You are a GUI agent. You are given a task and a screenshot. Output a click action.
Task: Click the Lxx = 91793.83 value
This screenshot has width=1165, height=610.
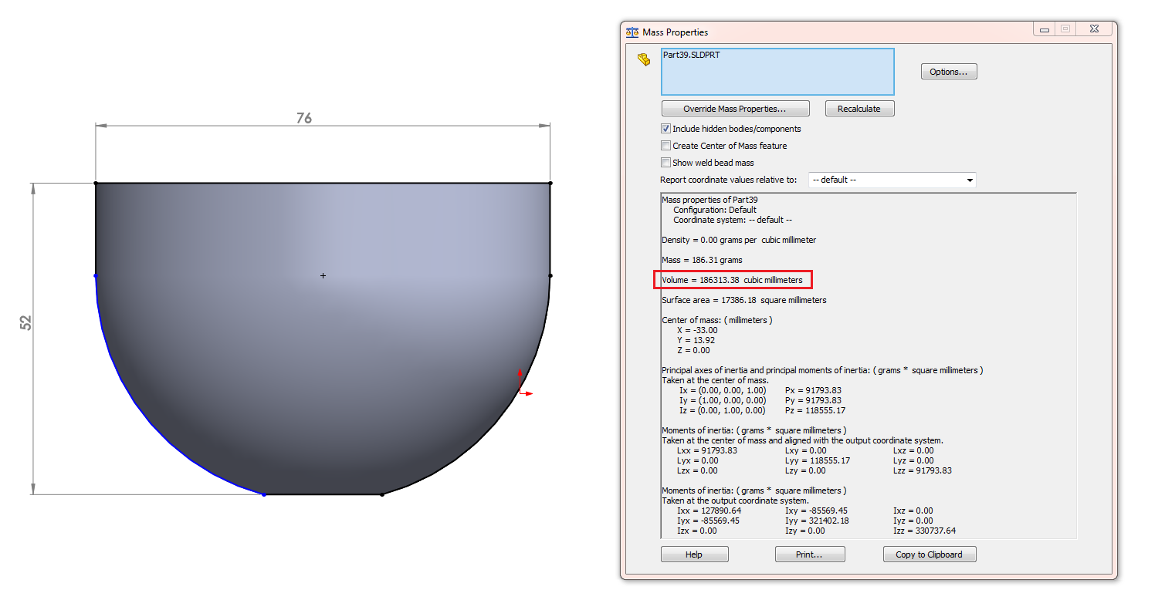coord(707,450)
